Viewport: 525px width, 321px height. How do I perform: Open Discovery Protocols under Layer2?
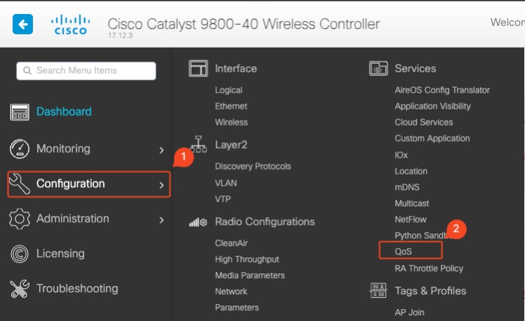coord(253,166)
